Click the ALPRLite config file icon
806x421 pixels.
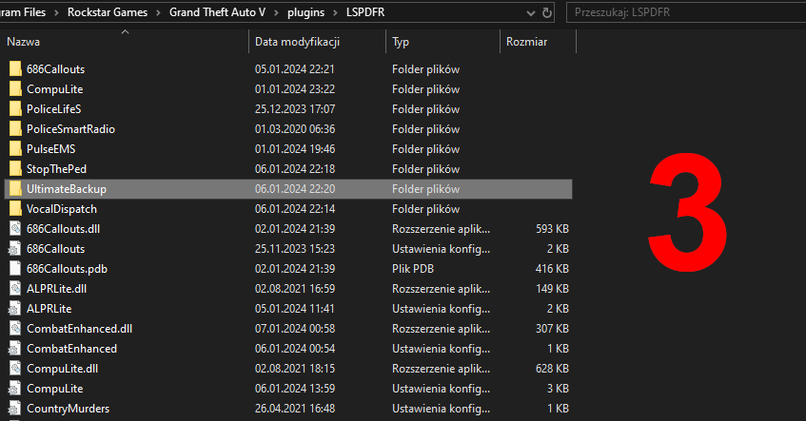pyautogui.click(x=15, y=309)
